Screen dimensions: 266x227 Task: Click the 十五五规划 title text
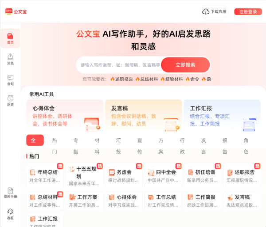86,173
